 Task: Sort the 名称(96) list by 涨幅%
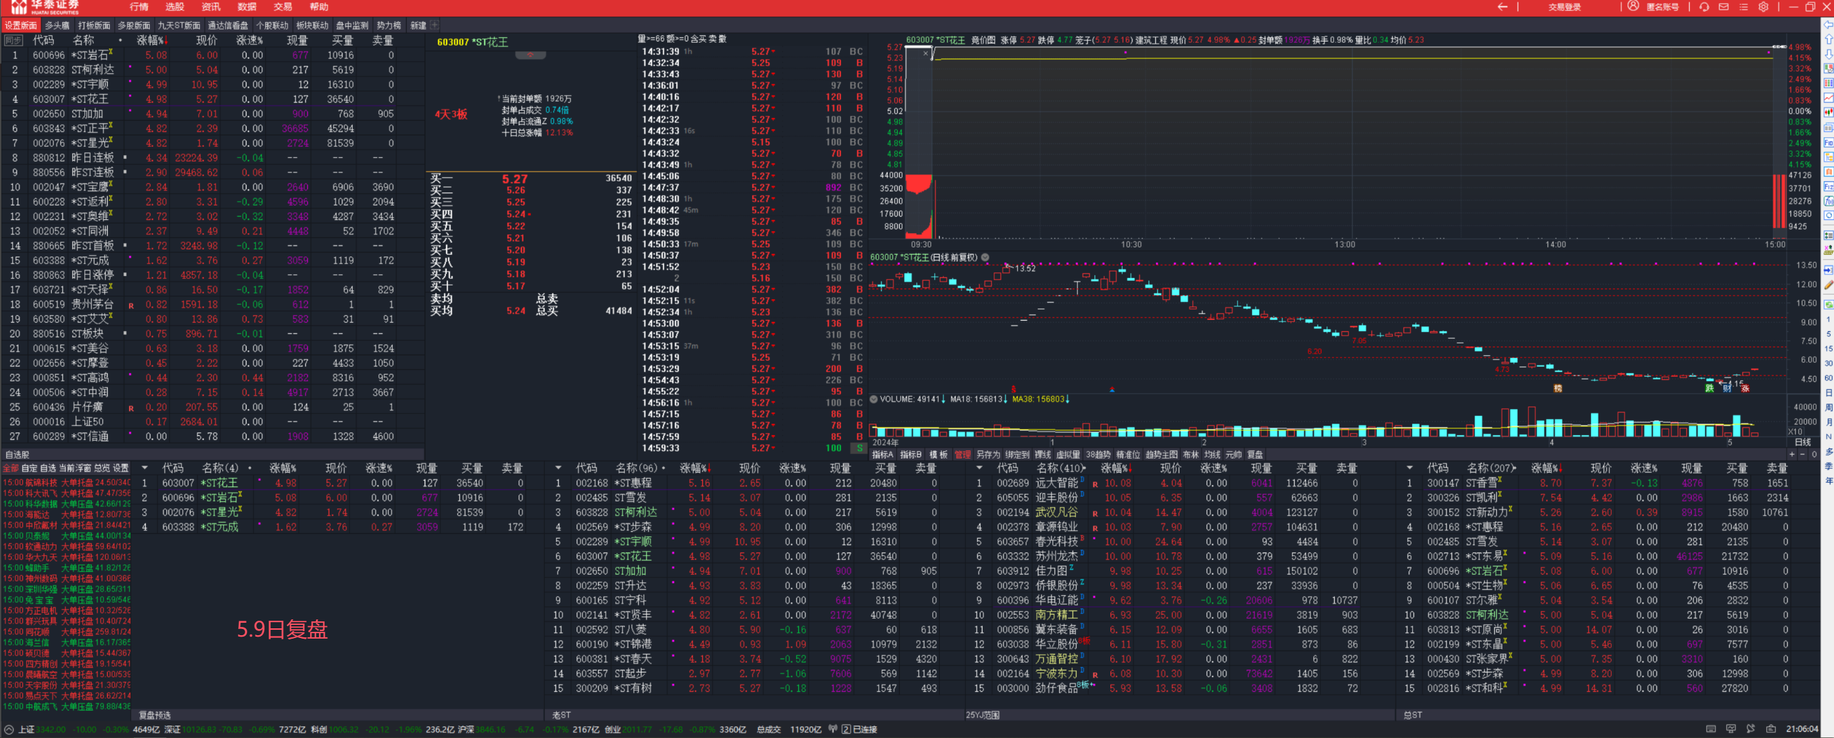tap(695, 468)
